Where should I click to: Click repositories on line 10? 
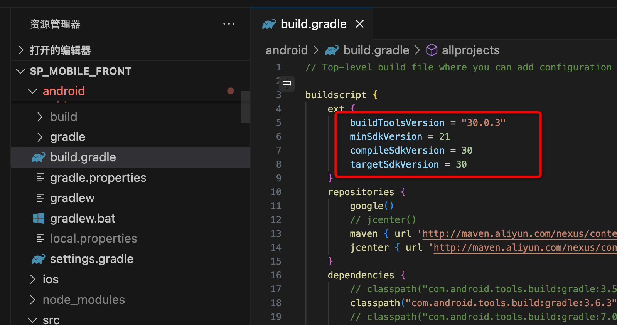(361, 192)
